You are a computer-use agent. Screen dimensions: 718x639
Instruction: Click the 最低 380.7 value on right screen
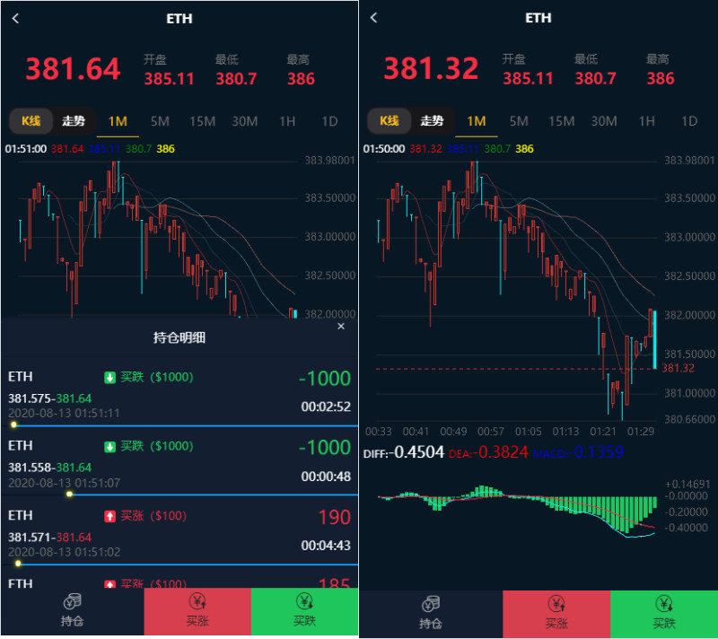tap(595, 79)
